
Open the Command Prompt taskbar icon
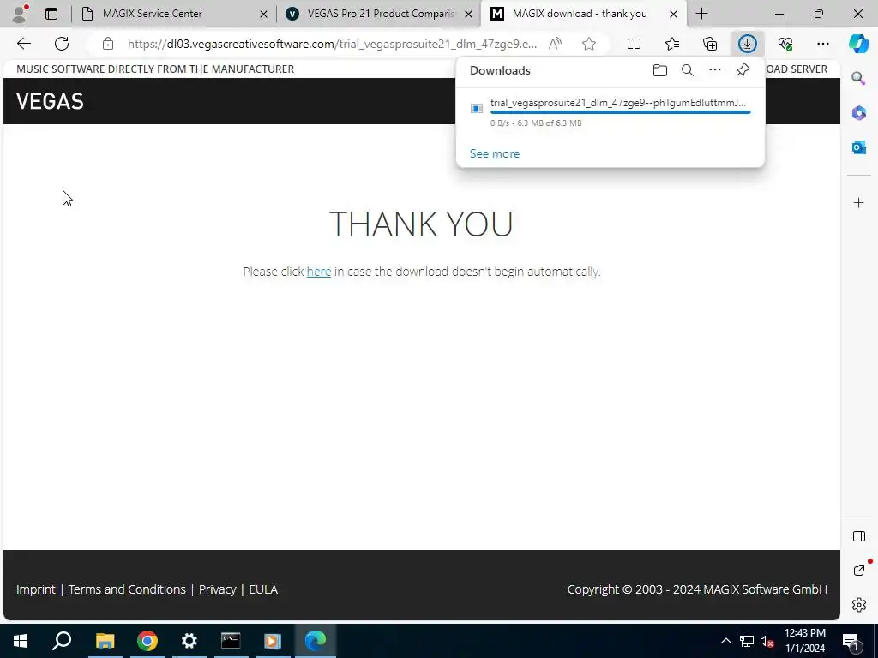[x=231, y=641]
